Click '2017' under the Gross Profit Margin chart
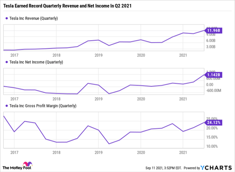This screenshot has width=235, height=172. (14, 153)
